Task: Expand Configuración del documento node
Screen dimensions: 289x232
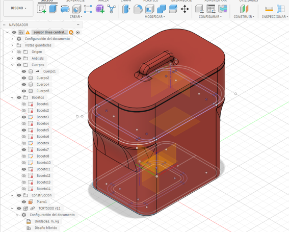Action: coord(12,39)
